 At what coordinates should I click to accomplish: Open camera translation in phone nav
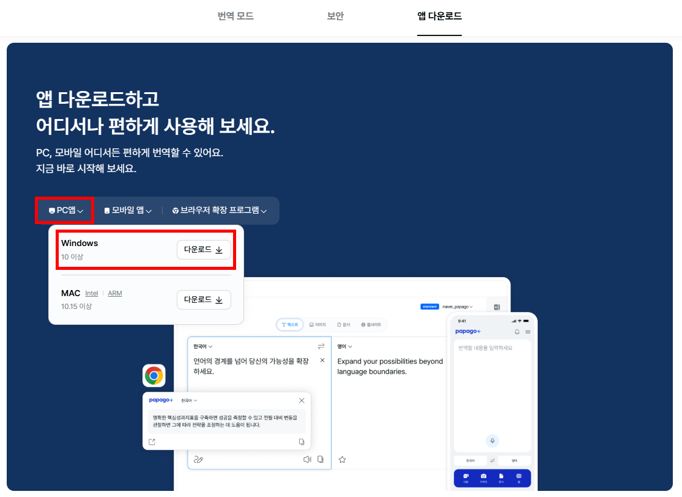(x=484, y=478)
